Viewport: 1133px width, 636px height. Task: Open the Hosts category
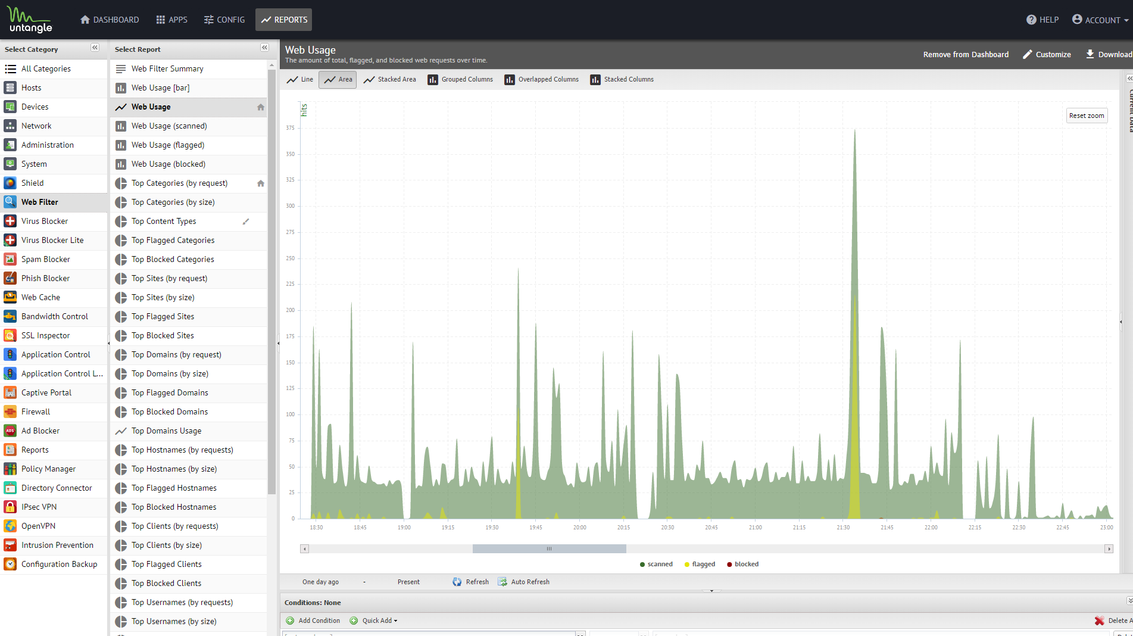[x=54, y=88]
